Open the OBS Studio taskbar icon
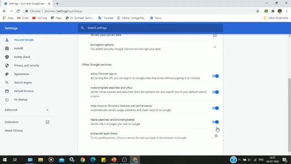Screen dimensions: 291x164 (124, 160)
